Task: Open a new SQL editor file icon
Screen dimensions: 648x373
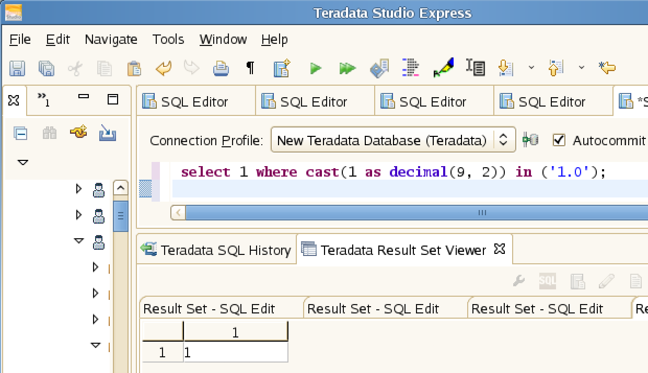Action: click(282, 68)
